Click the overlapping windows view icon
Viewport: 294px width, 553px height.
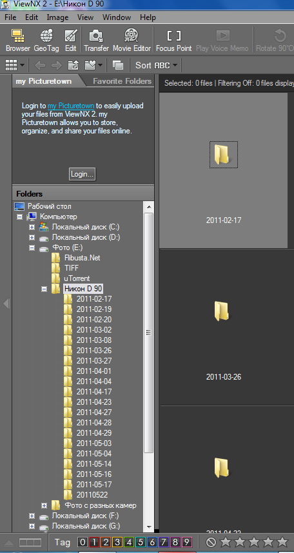(x=117, y=65)
